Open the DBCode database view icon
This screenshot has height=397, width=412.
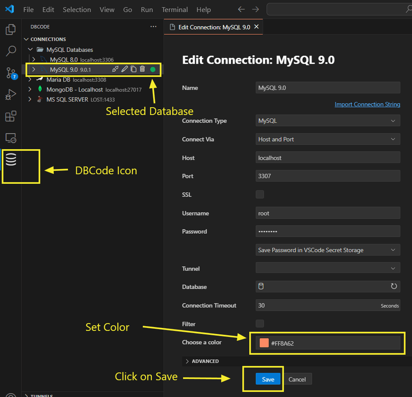[x=11, y=160]
